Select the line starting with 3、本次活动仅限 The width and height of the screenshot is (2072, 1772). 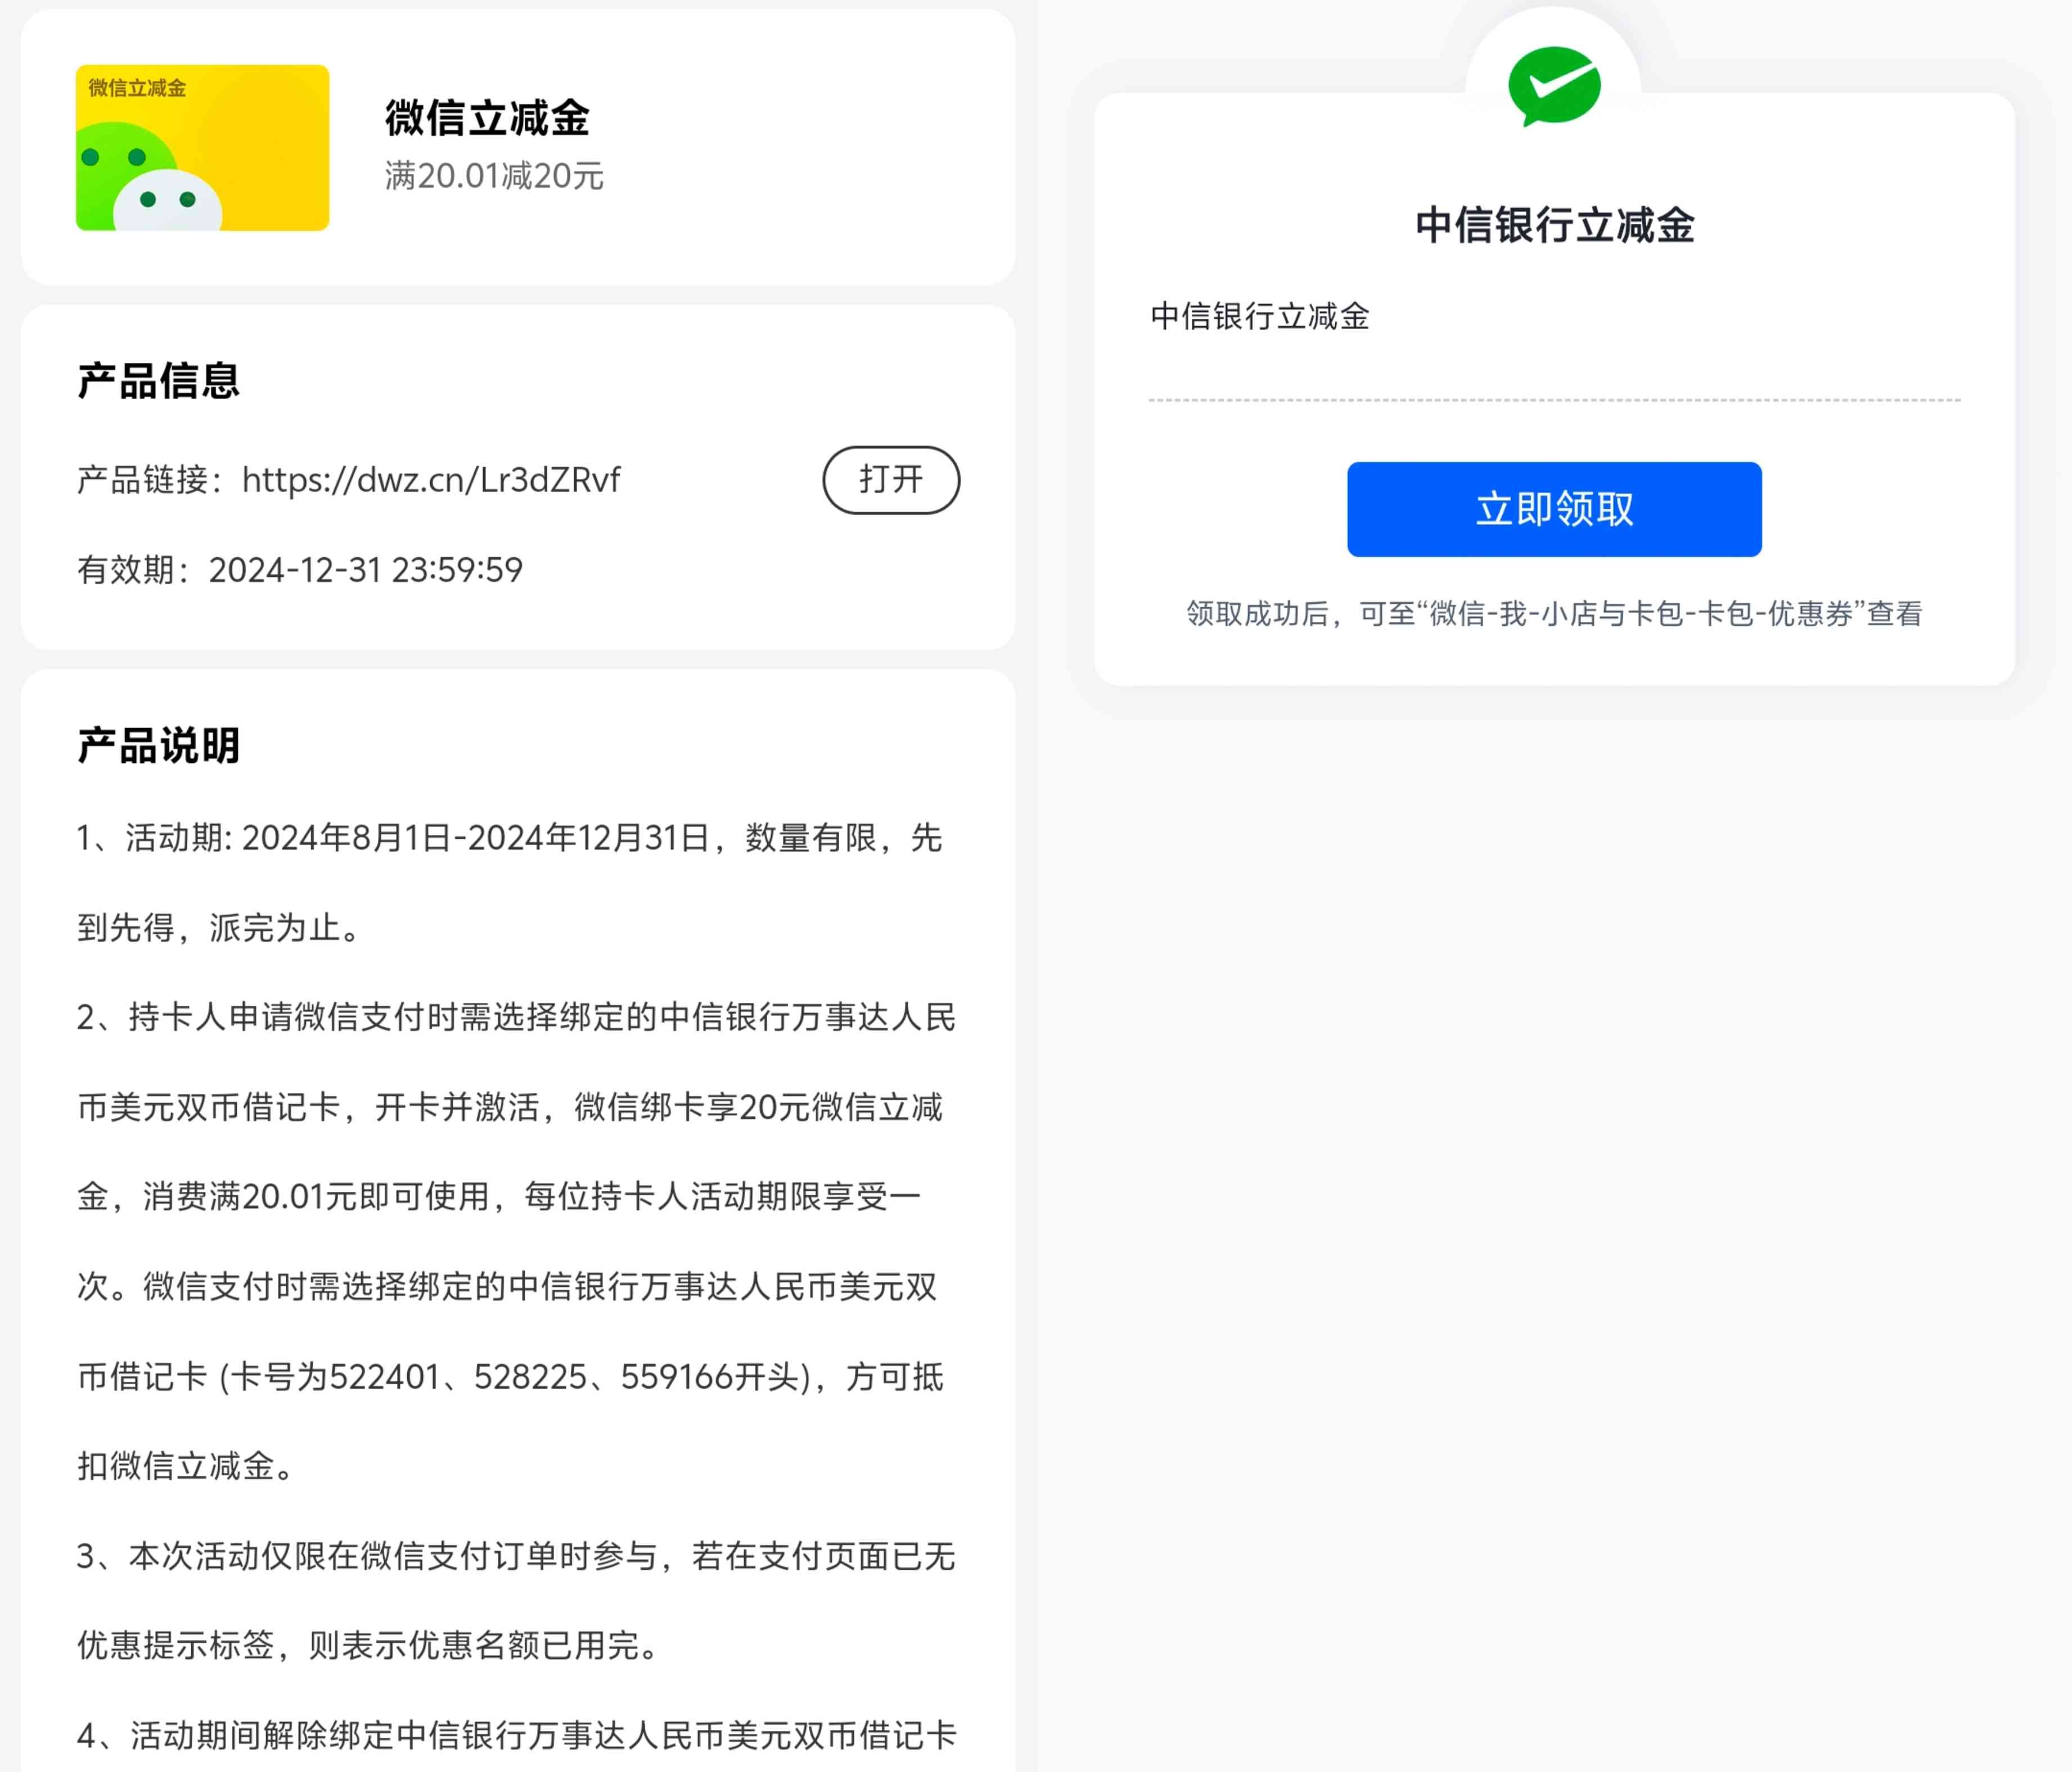pos(517,1556)
